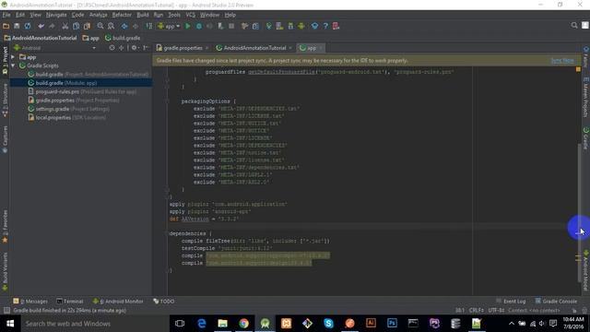Collapse the dependencies code block
590x332 pixels.
click(167, 233)
